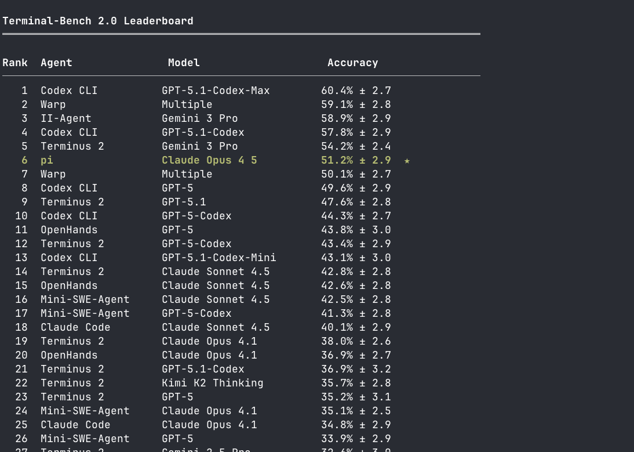Click OpenHands agent at rank 11
Screen dimensions: 634x452
[69, 230]
